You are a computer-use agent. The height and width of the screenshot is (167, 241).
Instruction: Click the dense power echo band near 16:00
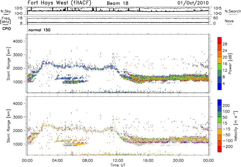click(x=148, y=79)
